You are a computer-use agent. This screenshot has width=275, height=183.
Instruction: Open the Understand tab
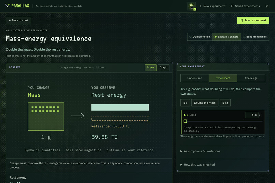[195, 78]
